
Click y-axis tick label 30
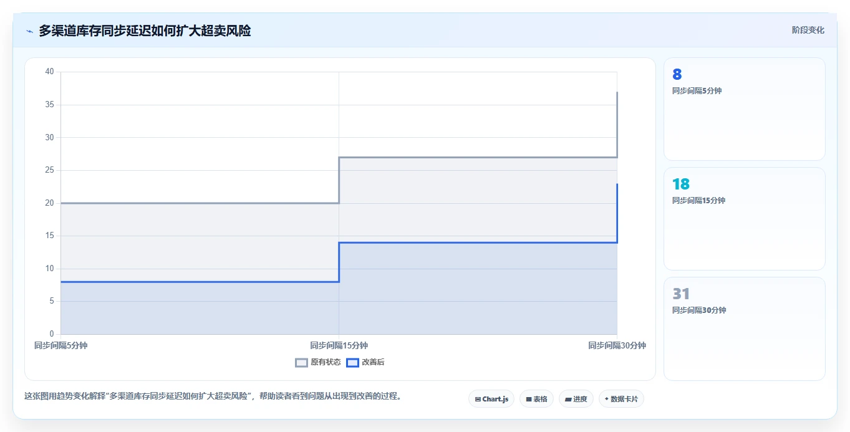coord(50,137)
